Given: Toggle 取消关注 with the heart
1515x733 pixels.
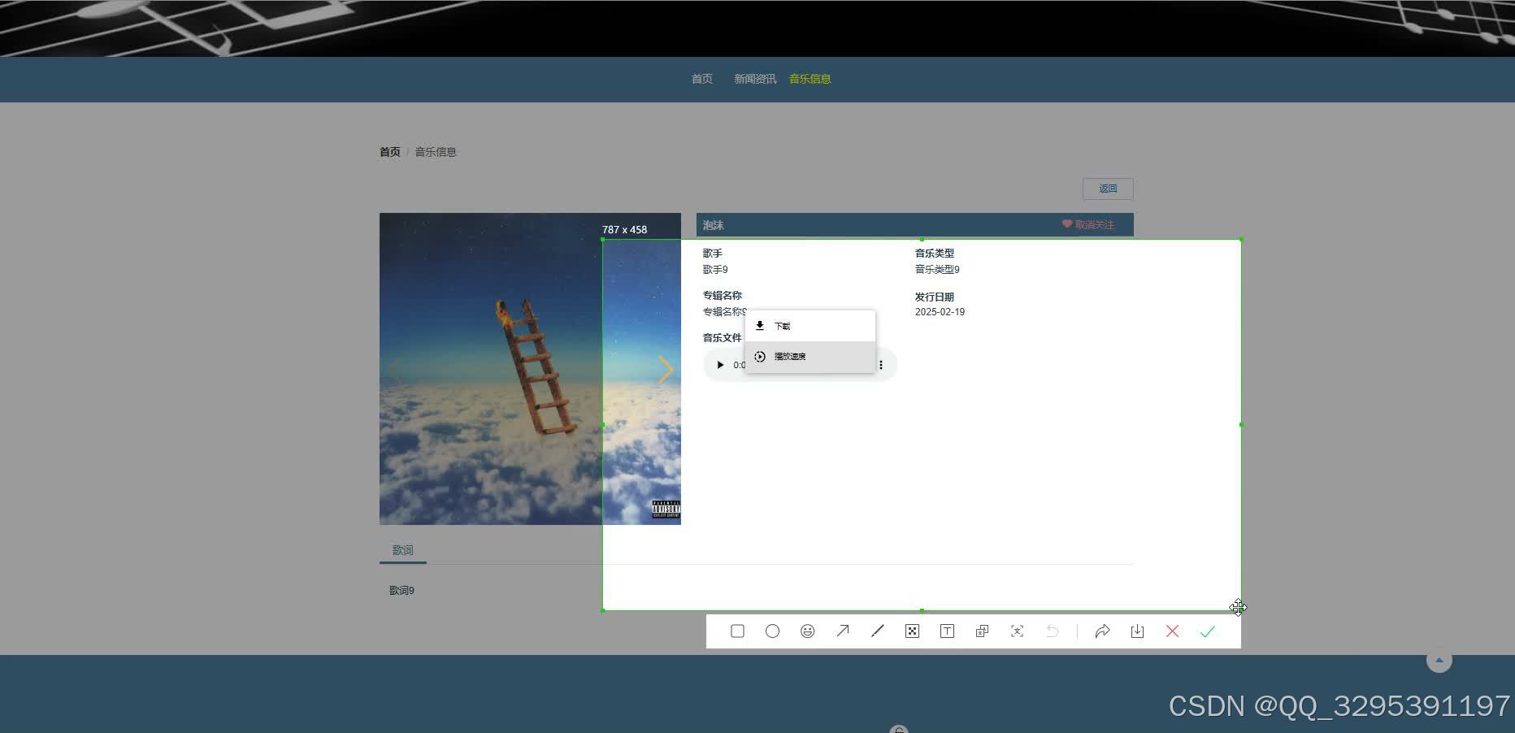Looking at the screenshot, I should pyautogui.click(x=1087, y=225).
